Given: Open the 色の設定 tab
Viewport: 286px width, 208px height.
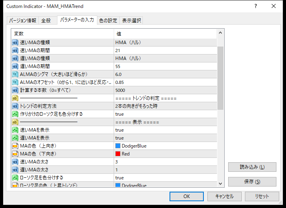Looking at the screenshot, I should coord(108,21).
